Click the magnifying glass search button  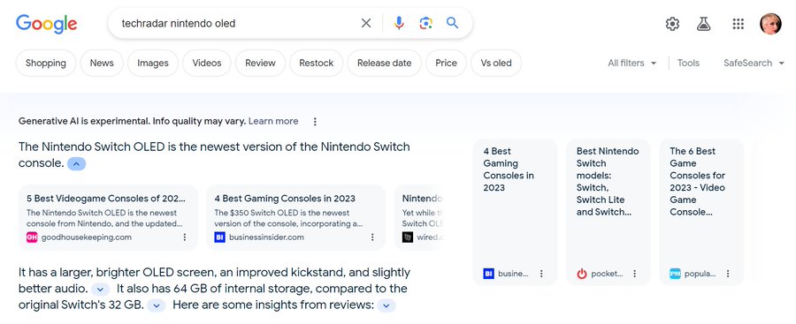[x=452, y=23]
